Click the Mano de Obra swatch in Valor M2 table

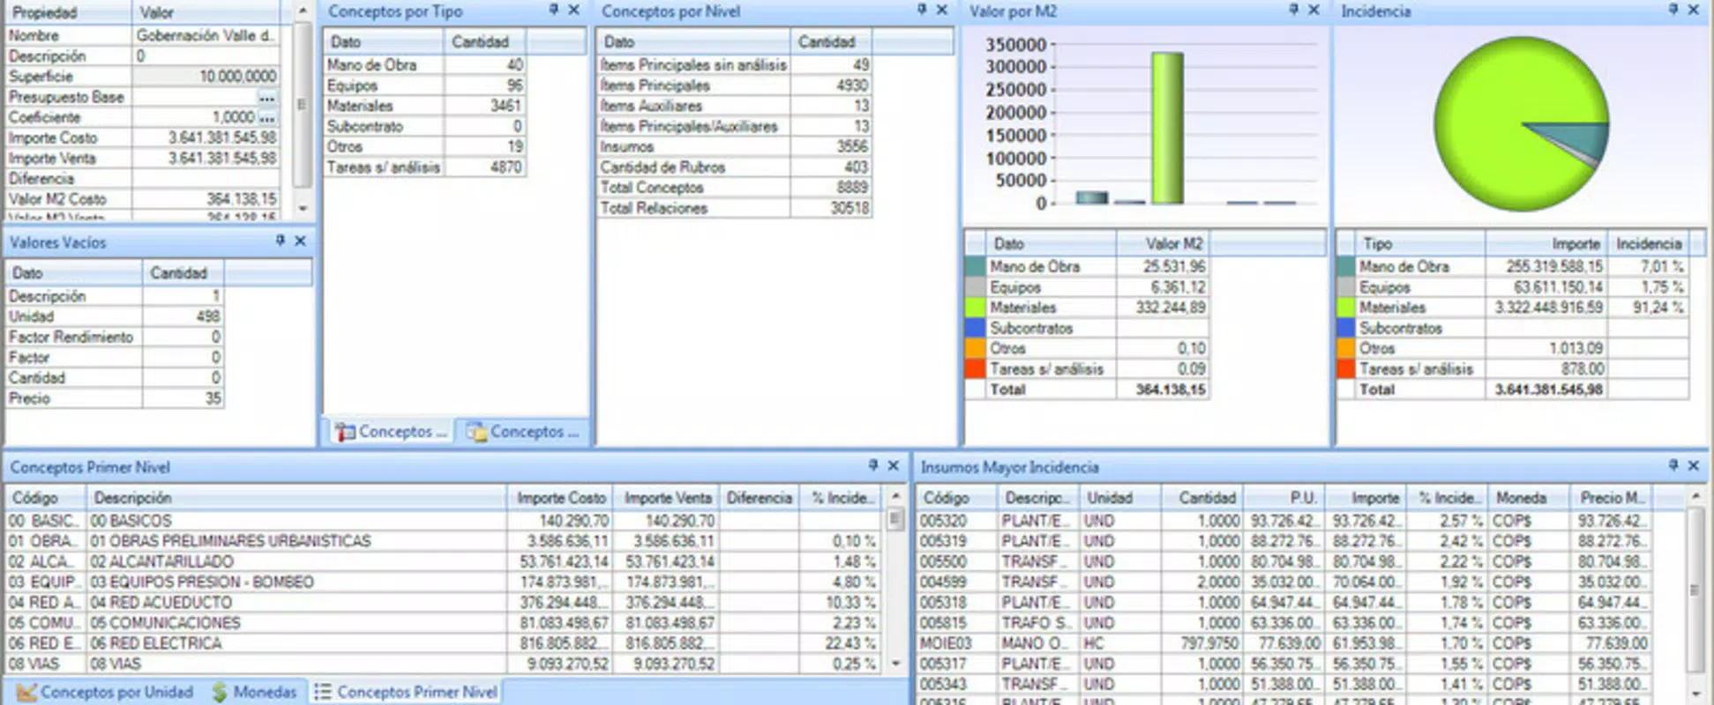975,266
